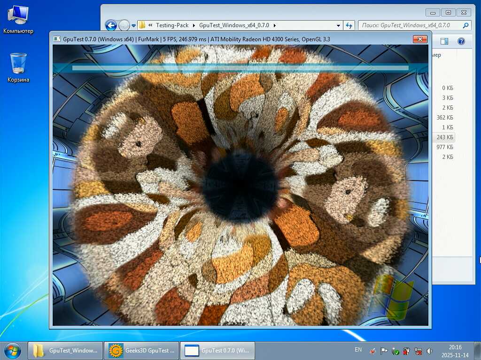Switch to Geeks3D GpuTest taskbar button
Image resolution: width=481 pixels, height=360 pixels.
tap(141, 351)
